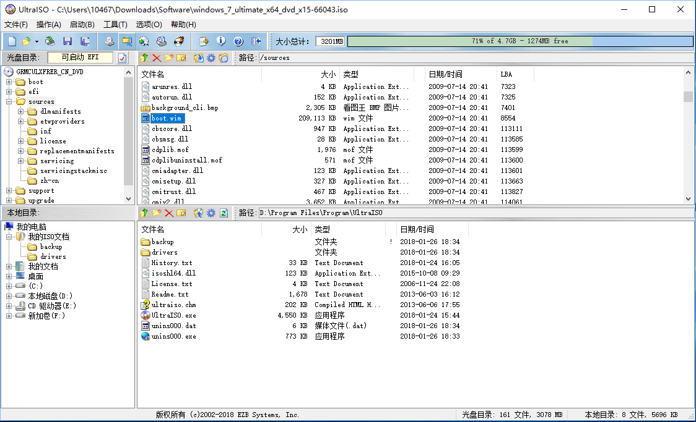696x422 pixels.
Task: Click the highlighted yellow window toolbar icon
Action: (127, 41)
